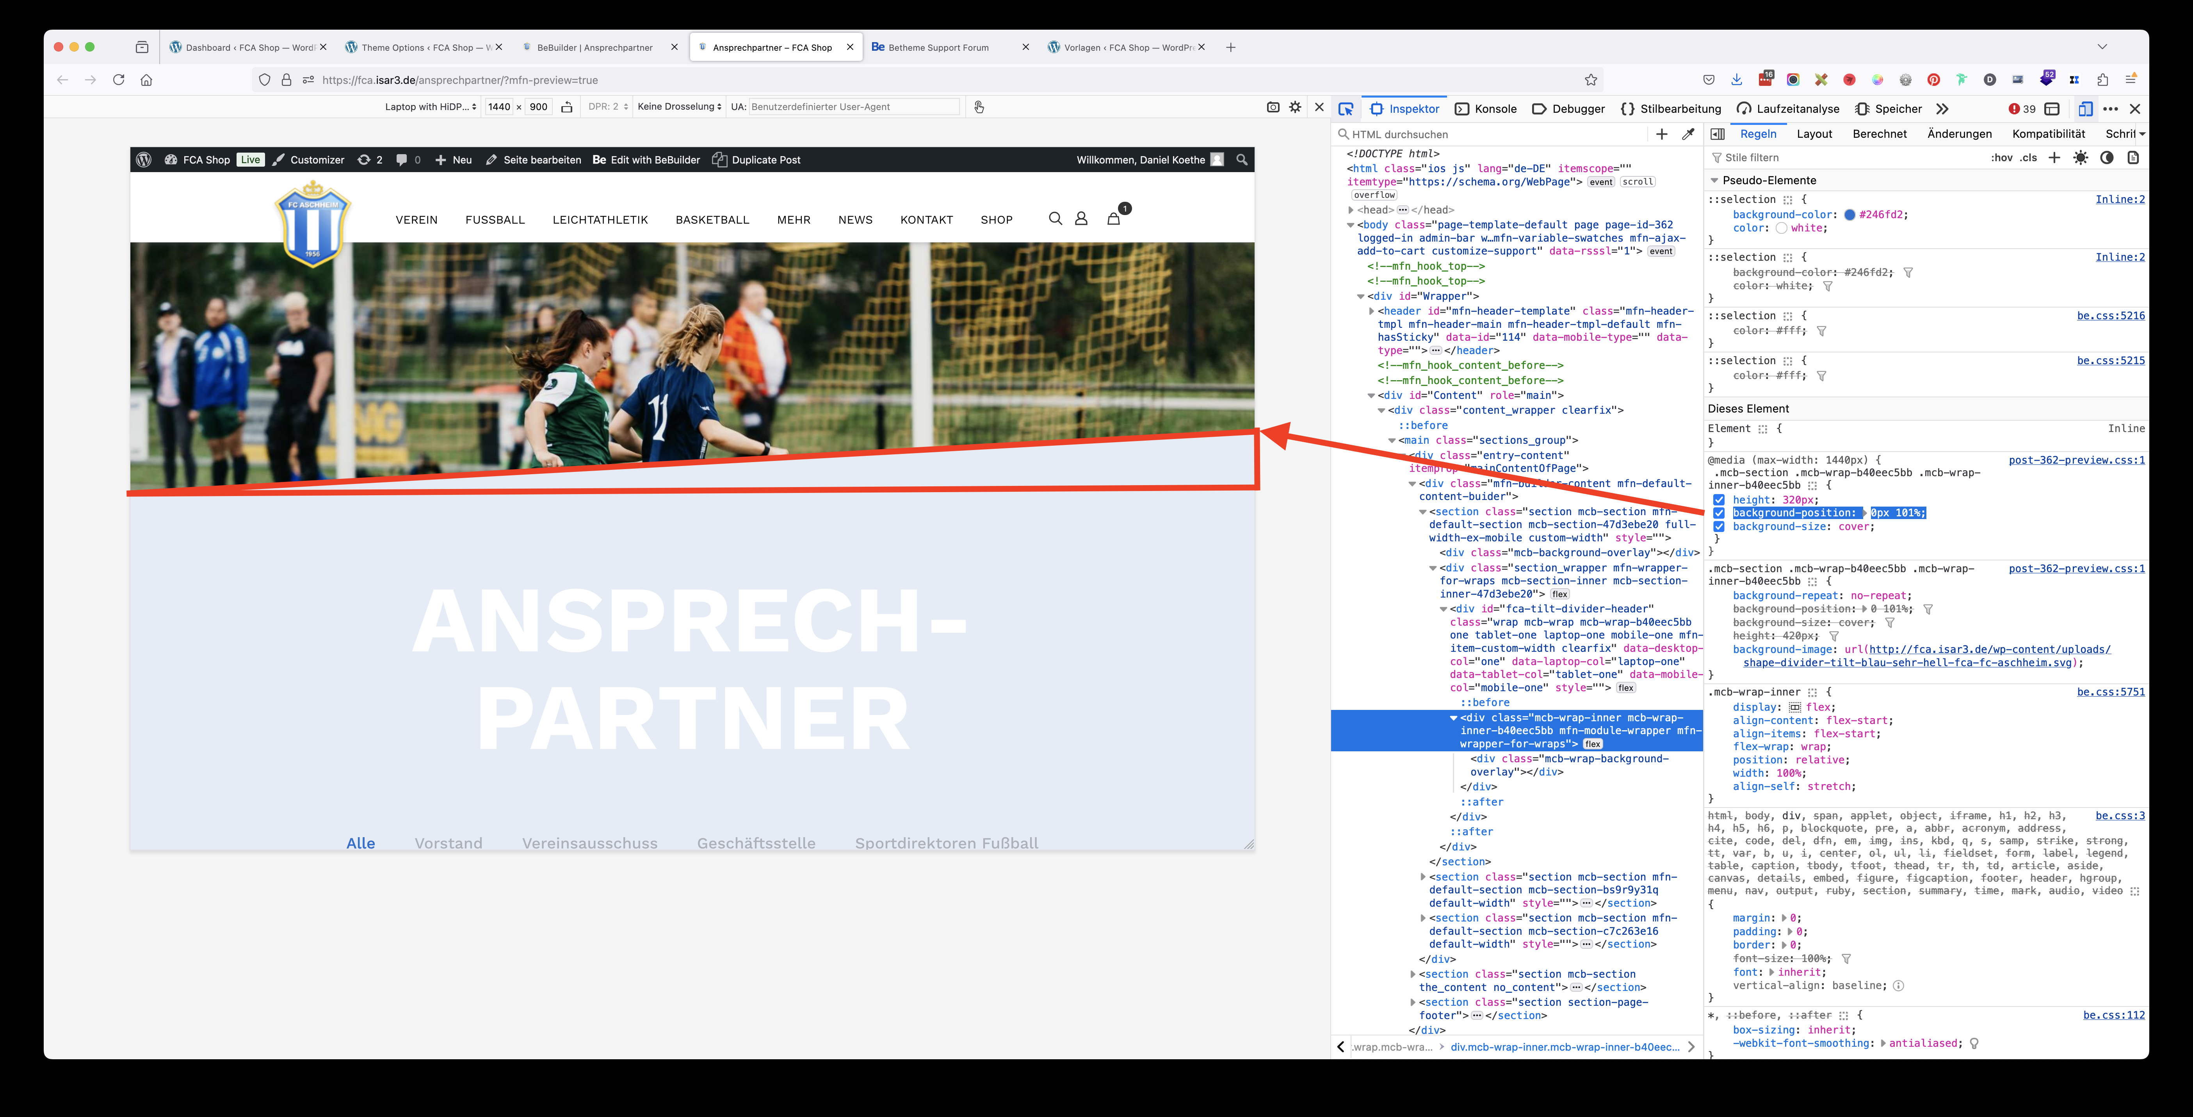Take a screenshot of the viewport
Viewport: 2193px width, 1117px height.
[x=1273, y=107]
